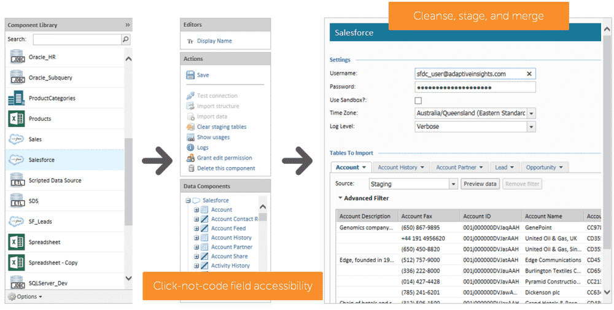Click the Preview data button
Screen dimensions: 614x310
(480, 184)
